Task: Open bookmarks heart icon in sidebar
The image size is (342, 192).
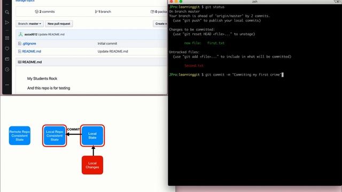Action: pyautogui.click(x=7, y=49)
